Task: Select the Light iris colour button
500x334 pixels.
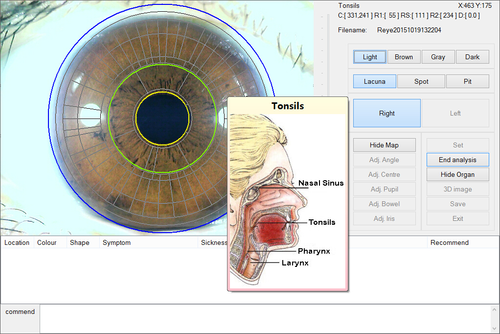Action: point(370,57)
